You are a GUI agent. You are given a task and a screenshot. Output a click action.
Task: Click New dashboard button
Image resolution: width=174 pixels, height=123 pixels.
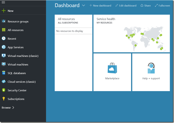pyautogui.click(x=100, y=6)
